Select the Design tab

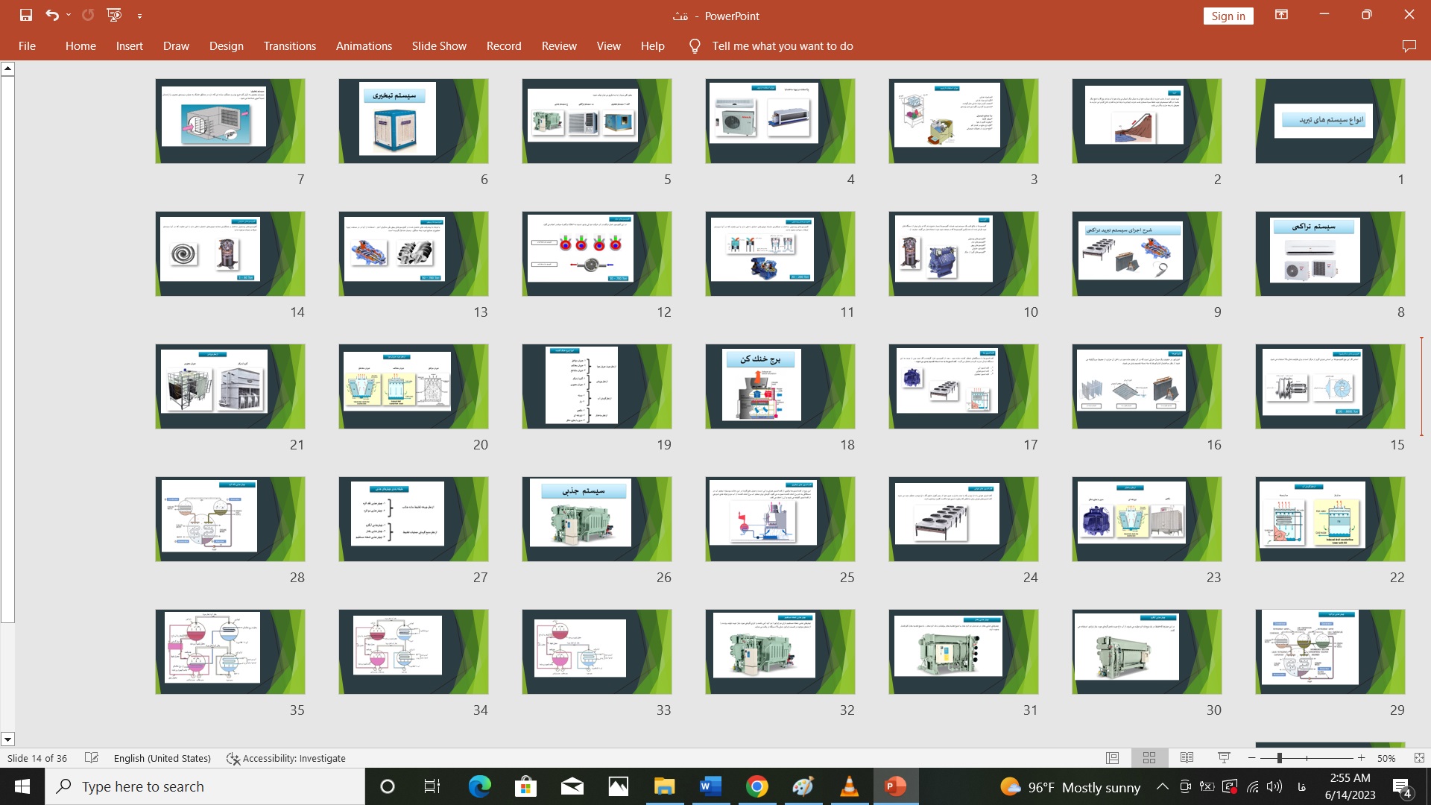tap(227, 46)
